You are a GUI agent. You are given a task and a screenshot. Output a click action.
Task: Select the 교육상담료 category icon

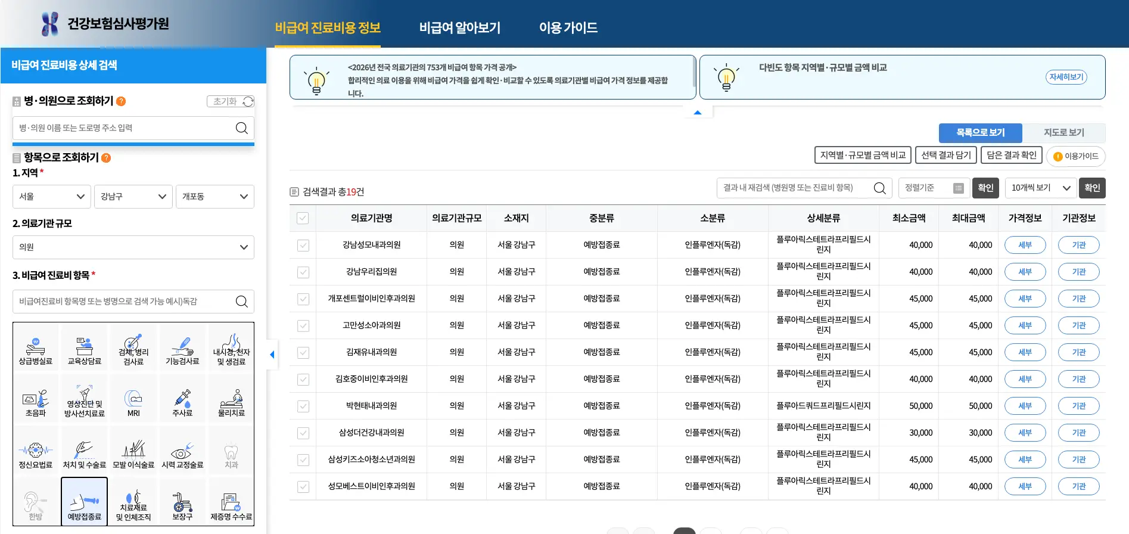[x=85, y=347]
